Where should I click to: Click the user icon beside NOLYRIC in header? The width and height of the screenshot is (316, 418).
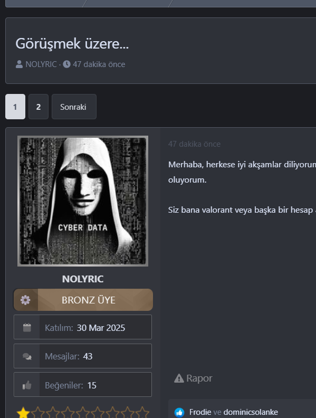pos(19,64)
